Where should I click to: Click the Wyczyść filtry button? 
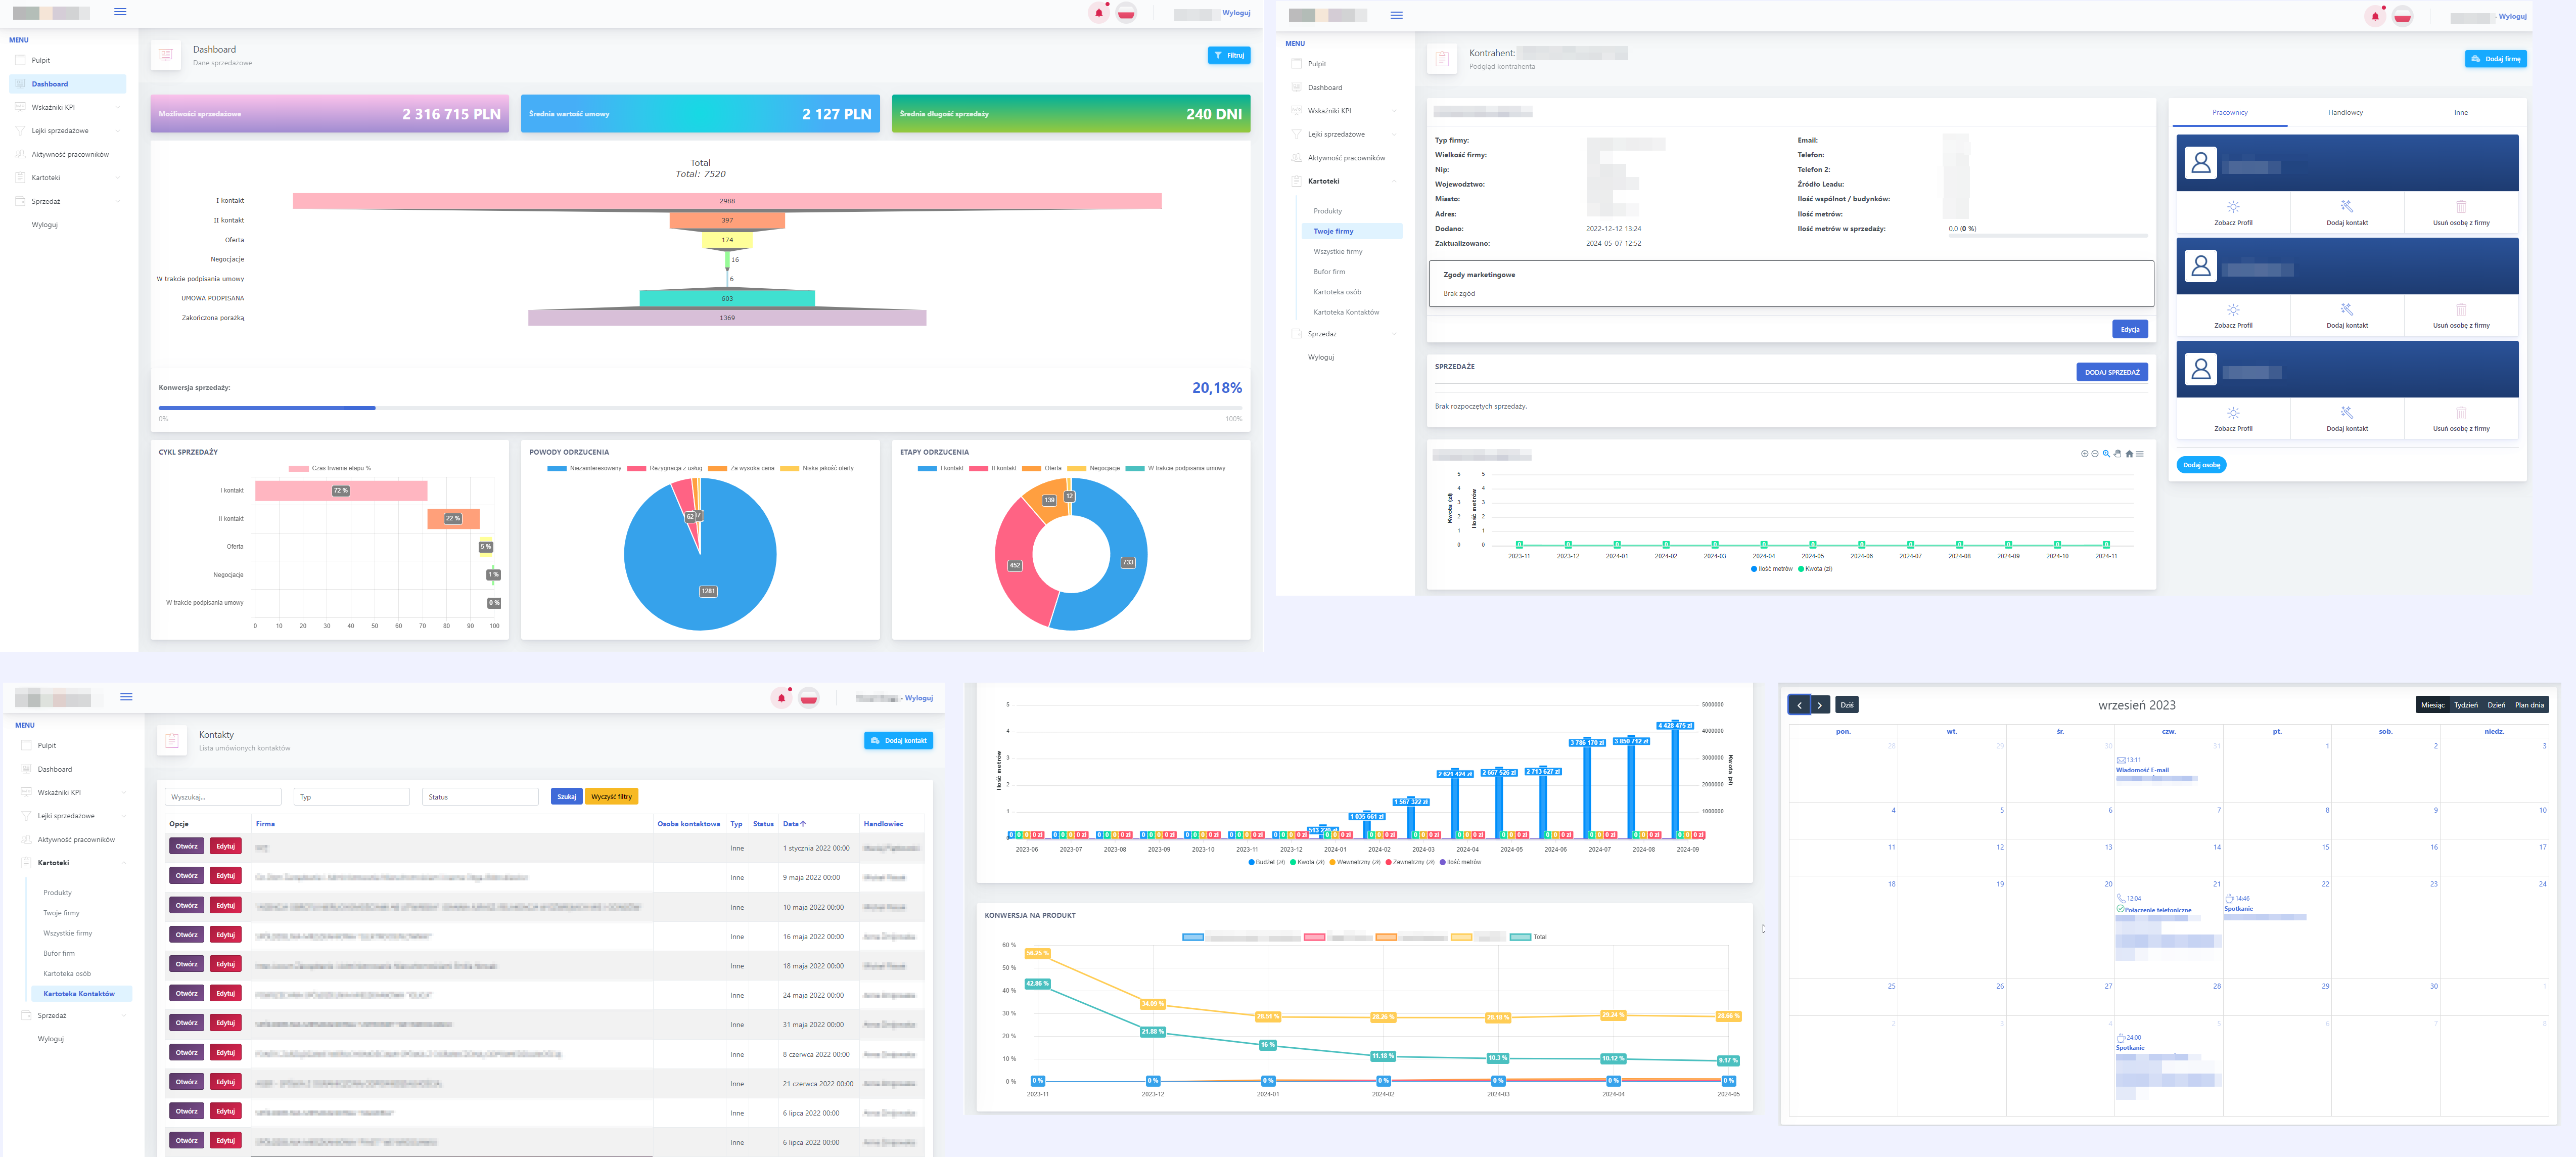611,797
